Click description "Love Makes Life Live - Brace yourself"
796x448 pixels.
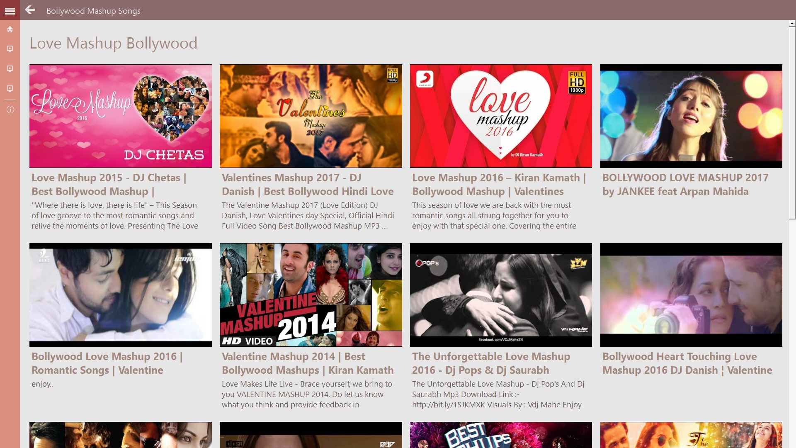(307, 394)
